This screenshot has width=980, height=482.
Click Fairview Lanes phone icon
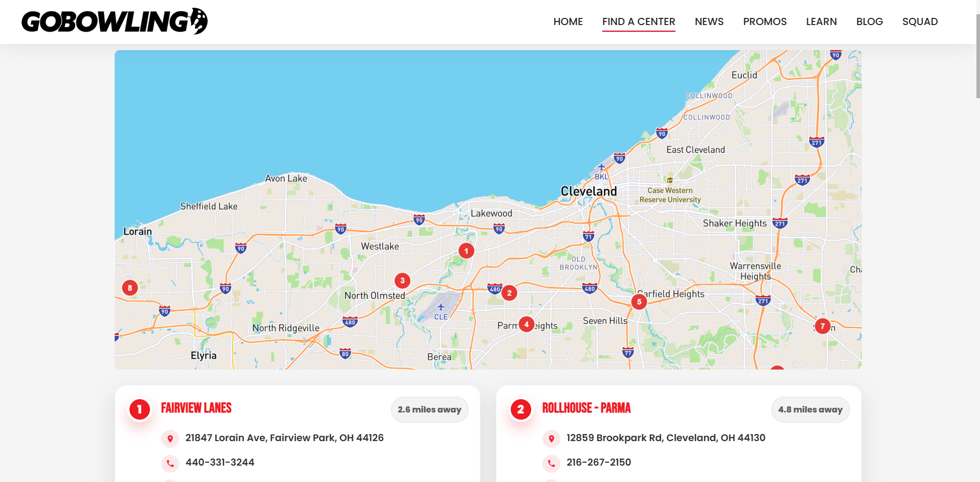click(x=170, y=463)
